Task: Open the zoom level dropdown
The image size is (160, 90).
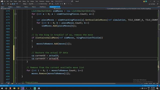Action: [3, 83]
